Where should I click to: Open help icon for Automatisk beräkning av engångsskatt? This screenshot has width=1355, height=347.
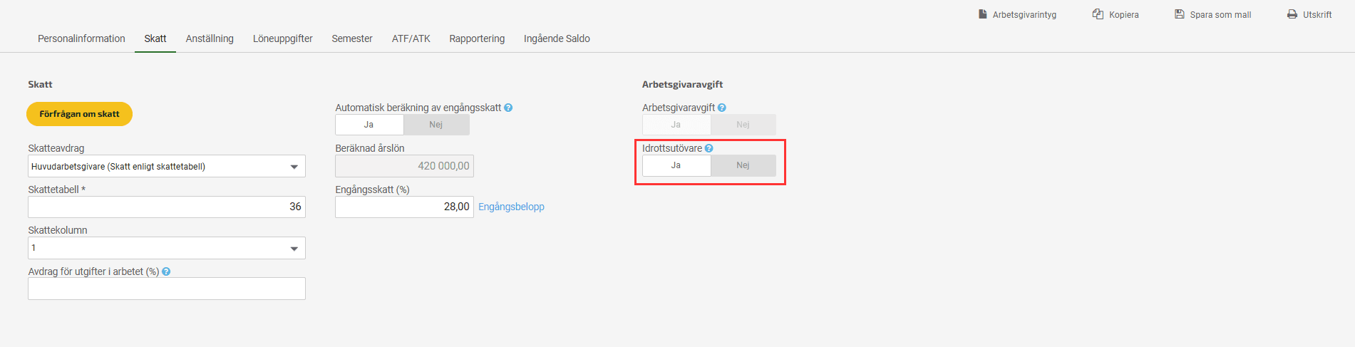(508, 108)
